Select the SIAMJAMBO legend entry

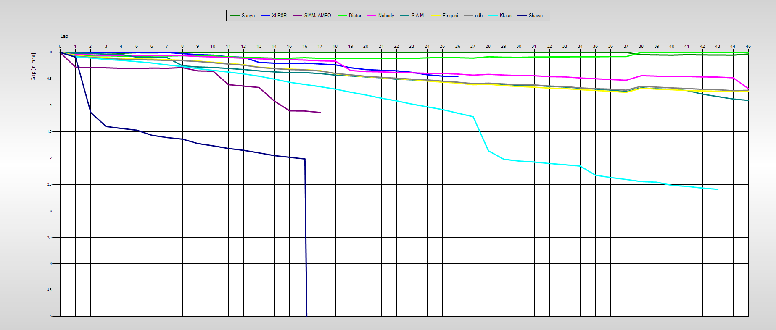[317, 16]
